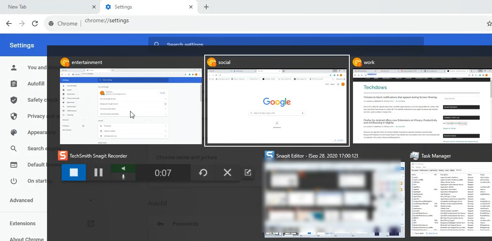Close the Settings tab
Screen dimensions: 492x241
(191, 7)
